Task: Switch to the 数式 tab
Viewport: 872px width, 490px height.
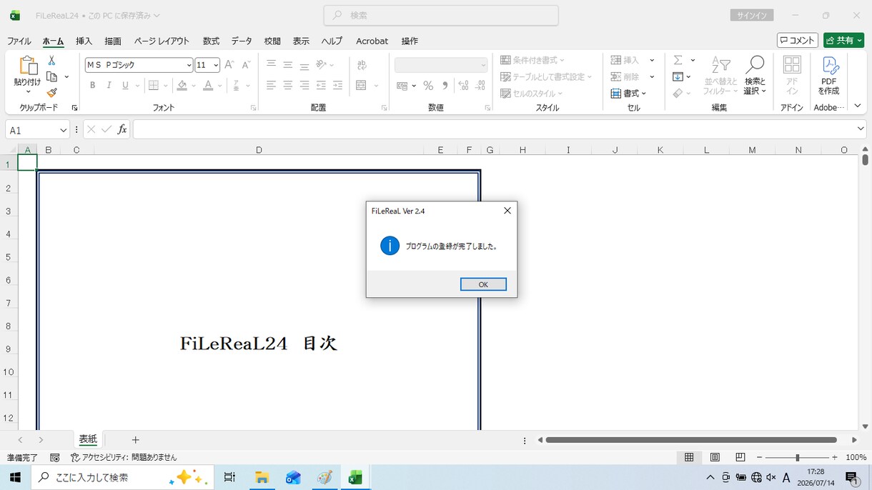Action: 211,41
